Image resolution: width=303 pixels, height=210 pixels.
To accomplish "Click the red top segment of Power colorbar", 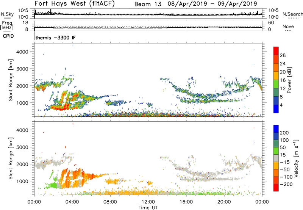I will point(276,51).
